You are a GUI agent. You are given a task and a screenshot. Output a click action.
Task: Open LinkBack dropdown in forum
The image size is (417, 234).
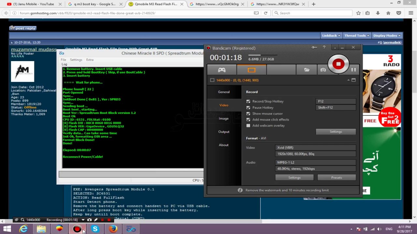331,35
